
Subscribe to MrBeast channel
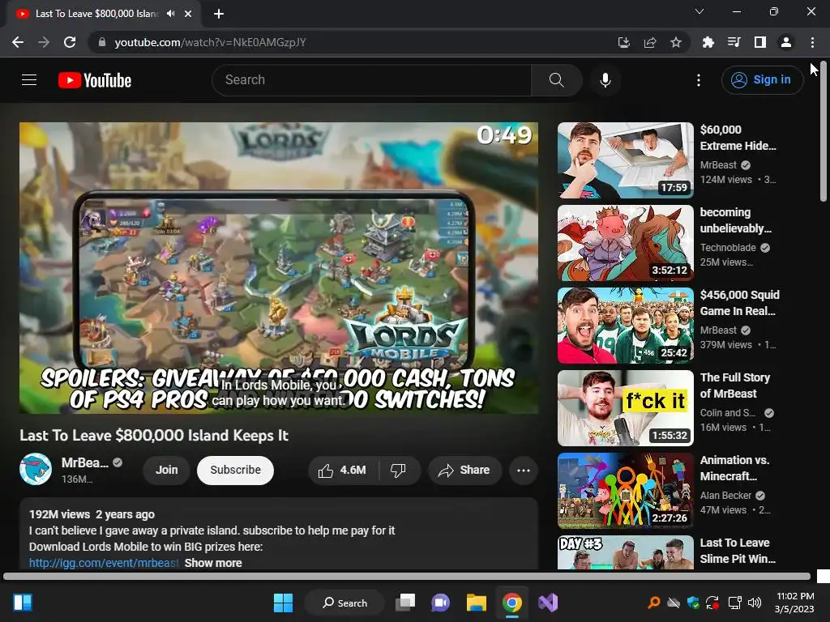pos(236,470)
